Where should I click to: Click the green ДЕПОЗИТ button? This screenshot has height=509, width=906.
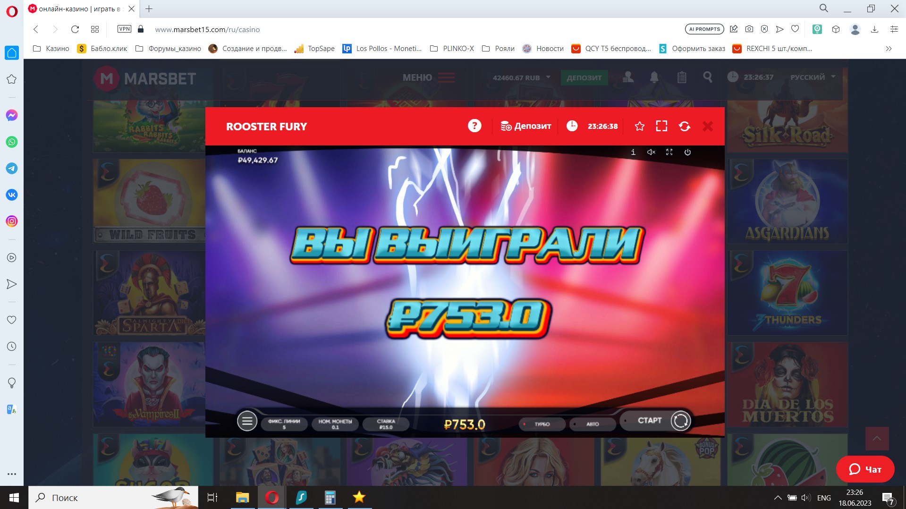(584, 78)
